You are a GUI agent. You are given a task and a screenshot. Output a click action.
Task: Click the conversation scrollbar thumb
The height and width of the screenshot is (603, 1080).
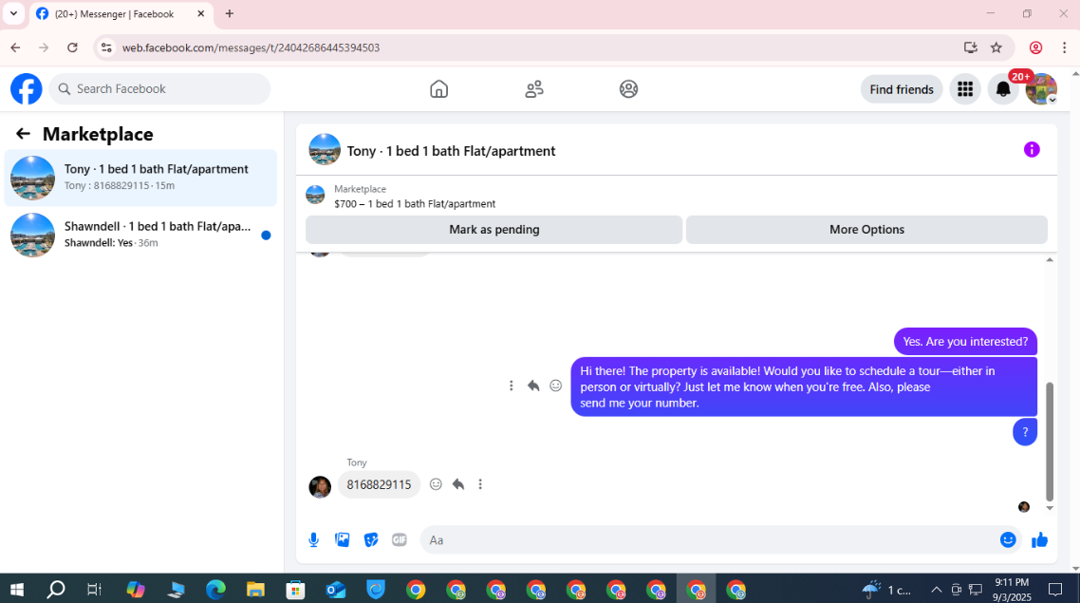(1050, 441)
